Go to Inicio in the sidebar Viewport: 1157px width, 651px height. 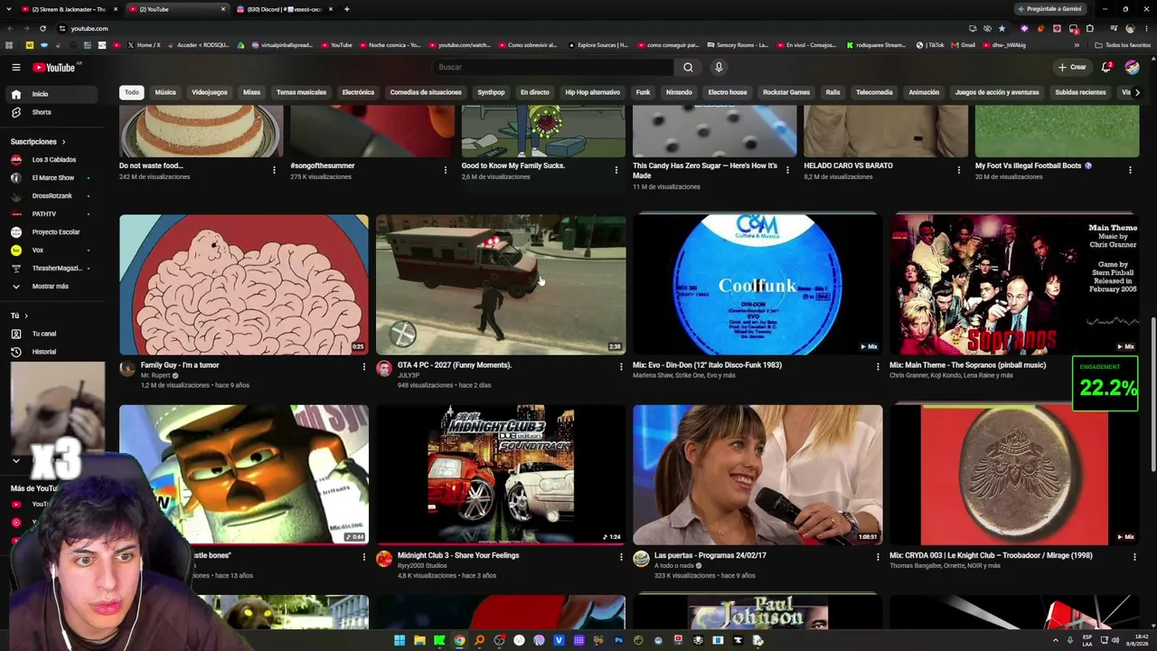point(51,94)
